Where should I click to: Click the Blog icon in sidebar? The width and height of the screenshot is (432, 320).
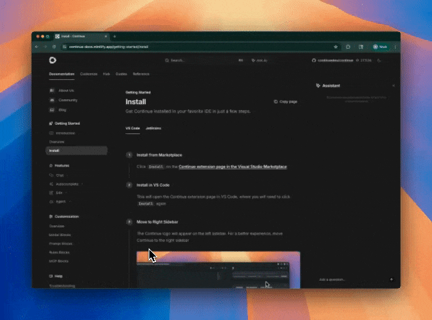coord(52,110)
